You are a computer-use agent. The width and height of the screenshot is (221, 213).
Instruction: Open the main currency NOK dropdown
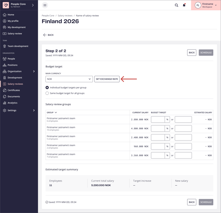pos(69,79)
